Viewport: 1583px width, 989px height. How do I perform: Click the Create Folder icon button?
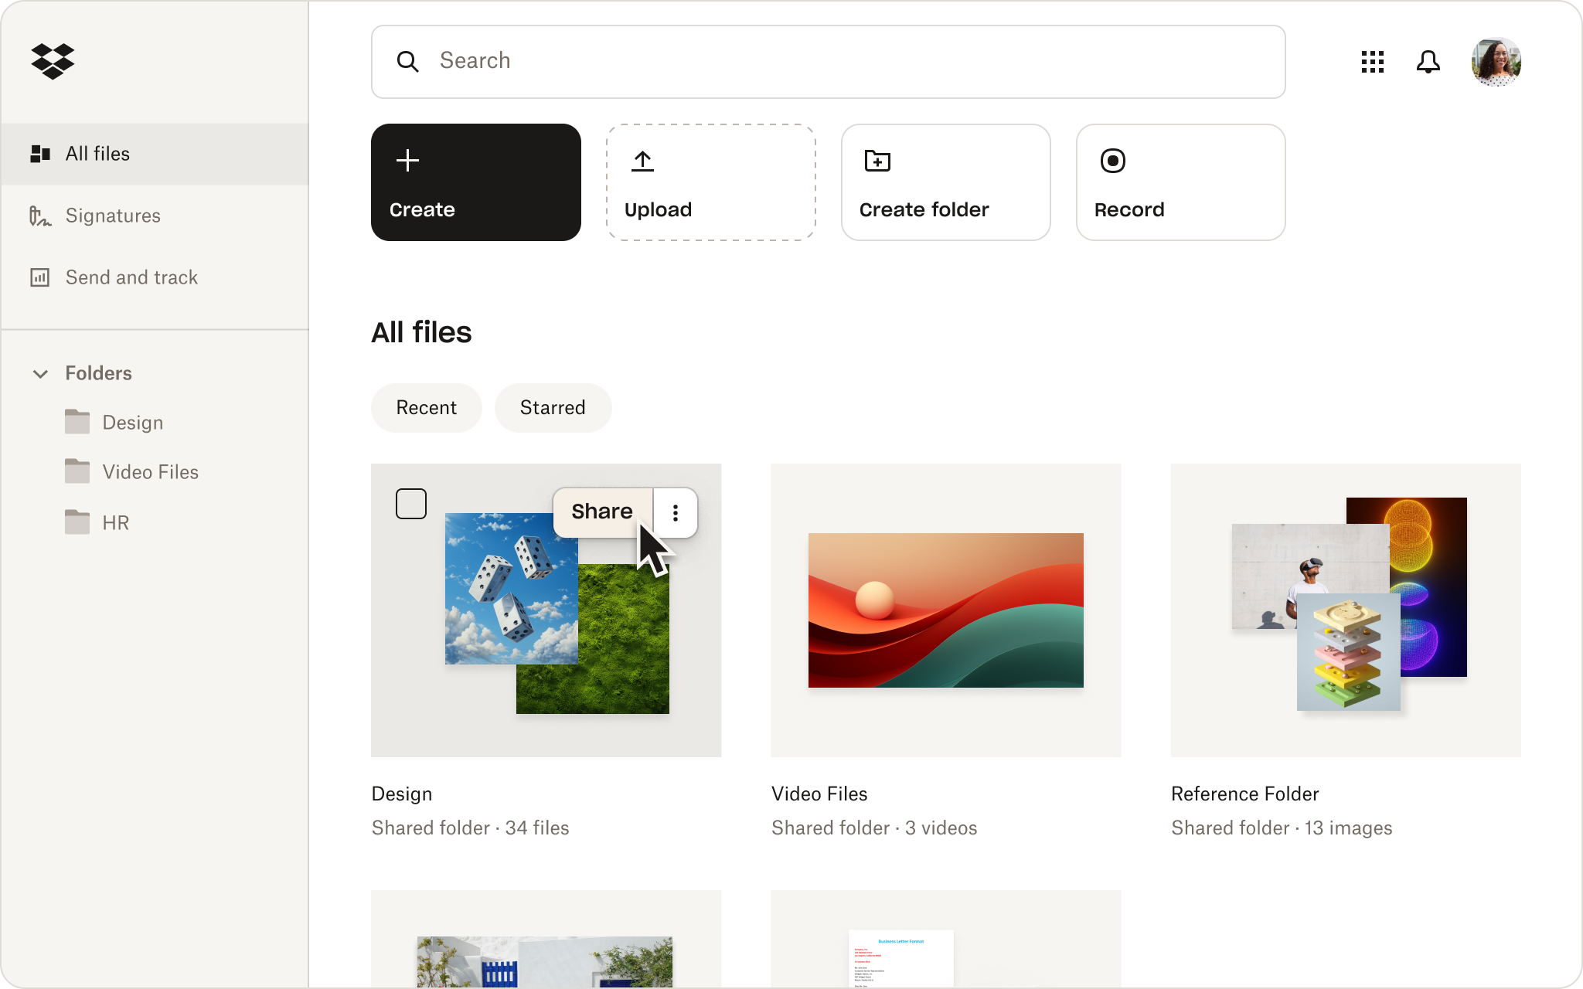pyautogui.click(x=877, y=159)
